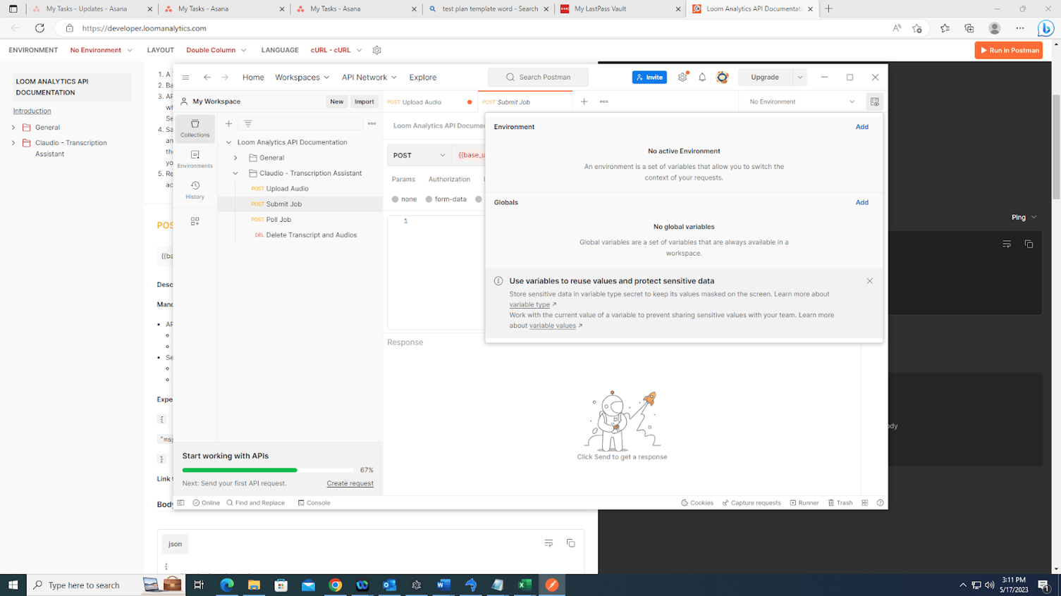
Task: Collapse the Claudio - Transcription Assistant folder
Action: 236,173
